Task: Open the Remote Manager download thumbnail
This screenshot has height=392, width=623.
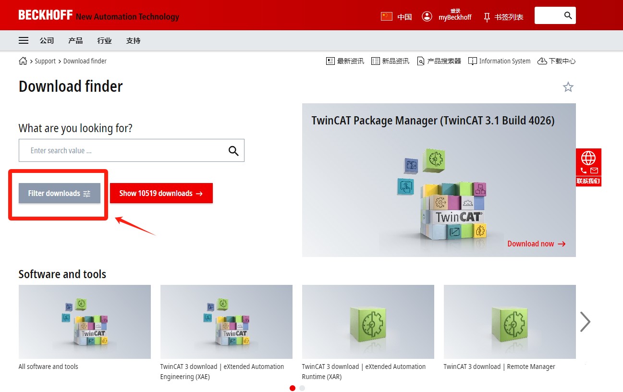Action: click(x=510, y=322)
